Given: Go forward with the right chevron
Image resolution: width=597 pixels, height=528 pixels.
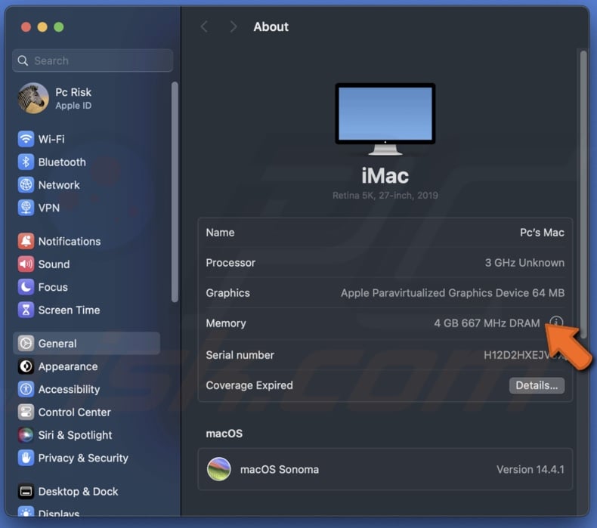Looking at the screenshot, I should (x=233, y=26).
